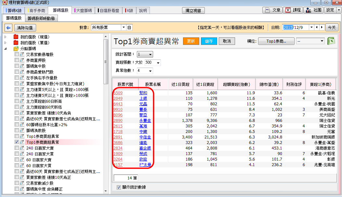Open stock code link 6509

pyautogui.click(x=118, y=93)
